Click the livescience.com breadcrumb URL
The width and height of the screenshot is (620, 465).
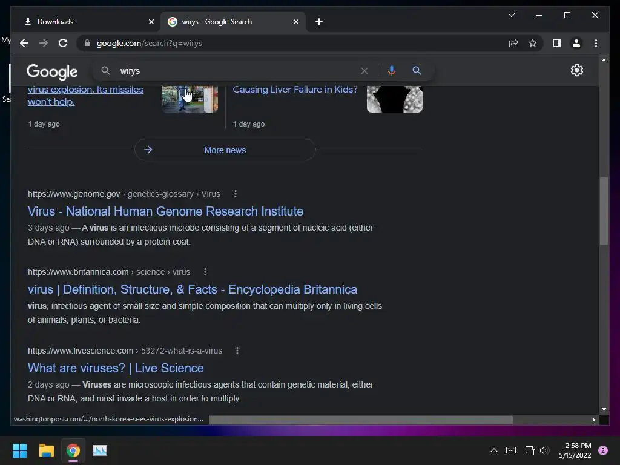125,351
